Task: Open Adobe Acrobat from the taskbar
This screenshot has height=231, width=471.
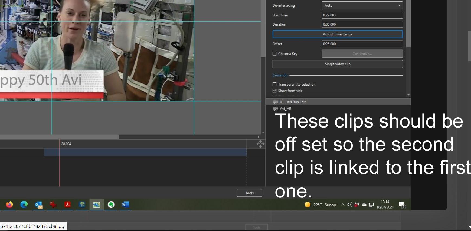Action: click(68, 205)
